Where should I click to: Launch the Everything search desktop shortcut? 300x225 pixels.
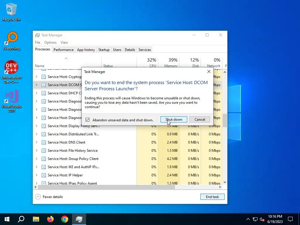pyautogui.click(x=11, y=41)
